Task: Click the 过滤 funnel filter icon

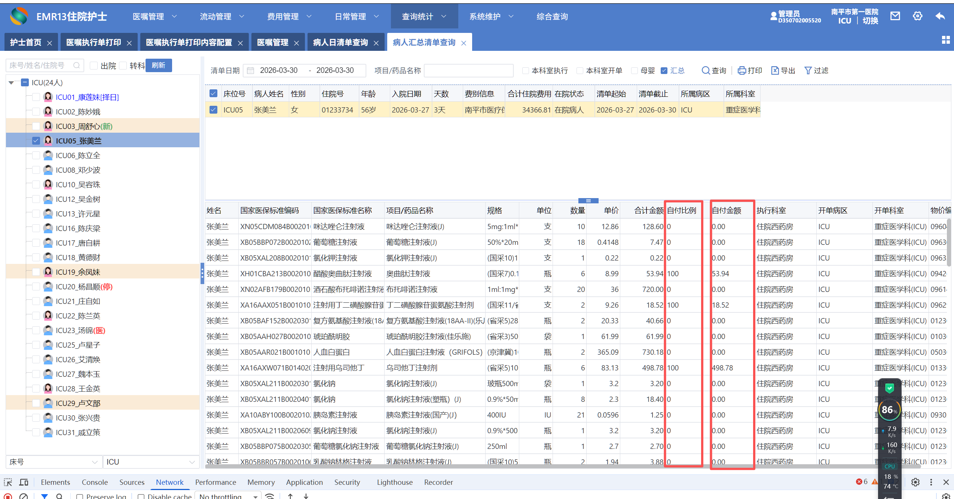Action: pos(808,70)
